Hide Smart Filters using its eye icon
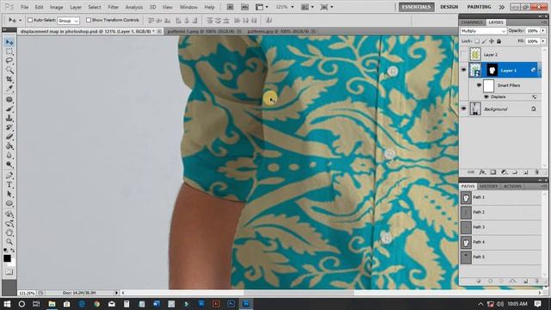The height and width of the screenshot is (310, 551). click(479, 85)
